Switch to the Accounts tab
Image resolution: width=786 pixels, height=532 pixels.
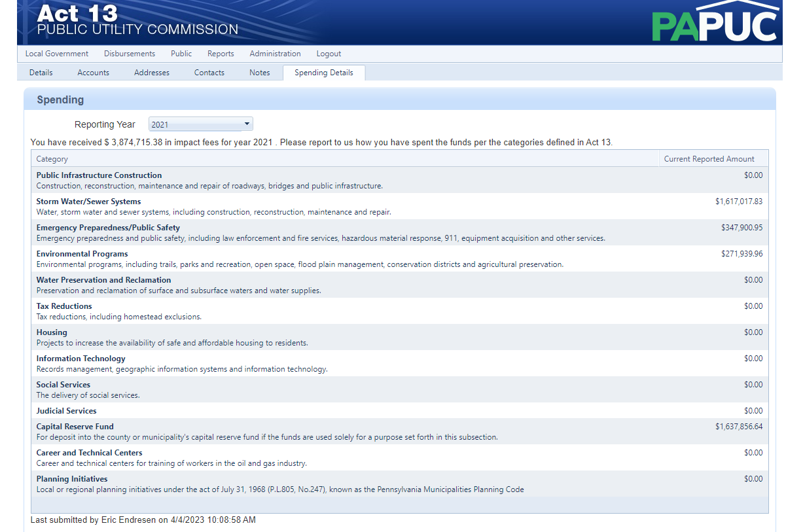[x=94, y=73]
